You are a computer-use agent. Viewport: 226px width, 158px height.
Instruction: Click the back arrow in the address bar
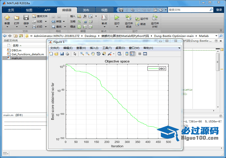point(5,36)
